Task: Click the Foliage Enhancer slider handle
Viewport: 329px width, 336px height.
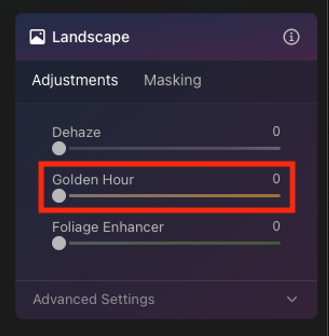Action: click(x=59, y=243)
